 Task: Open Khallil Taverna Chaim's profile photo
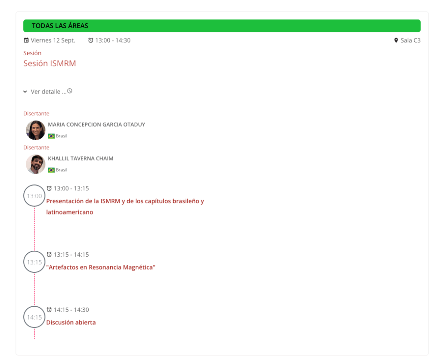36,164
